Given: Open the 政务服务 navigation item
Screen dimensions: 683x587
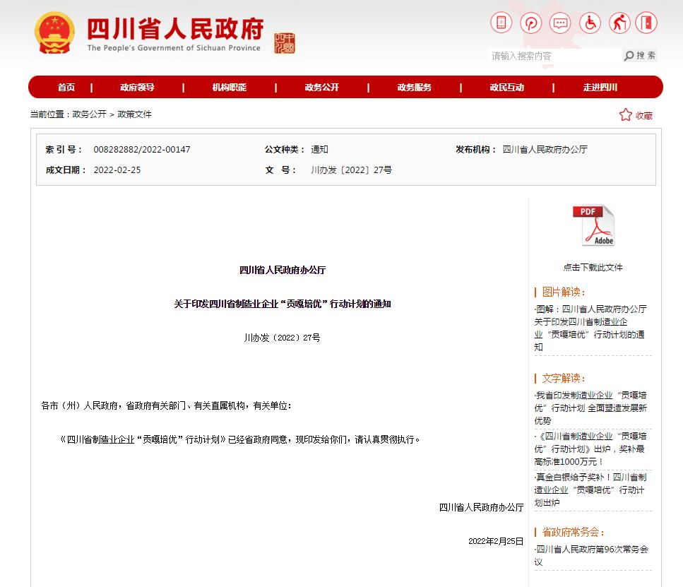Looking at the screenshot, I should [414, 88].
